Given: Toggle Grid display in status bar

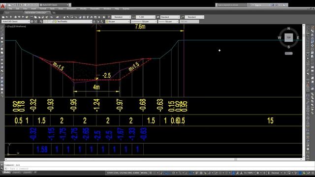Looking at the screenshot, I should click(151, 173).
